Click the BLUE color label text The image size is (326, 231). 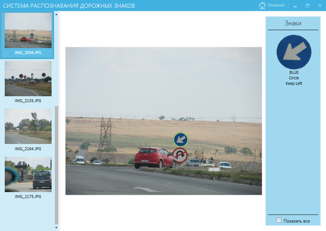coord(294,72)
